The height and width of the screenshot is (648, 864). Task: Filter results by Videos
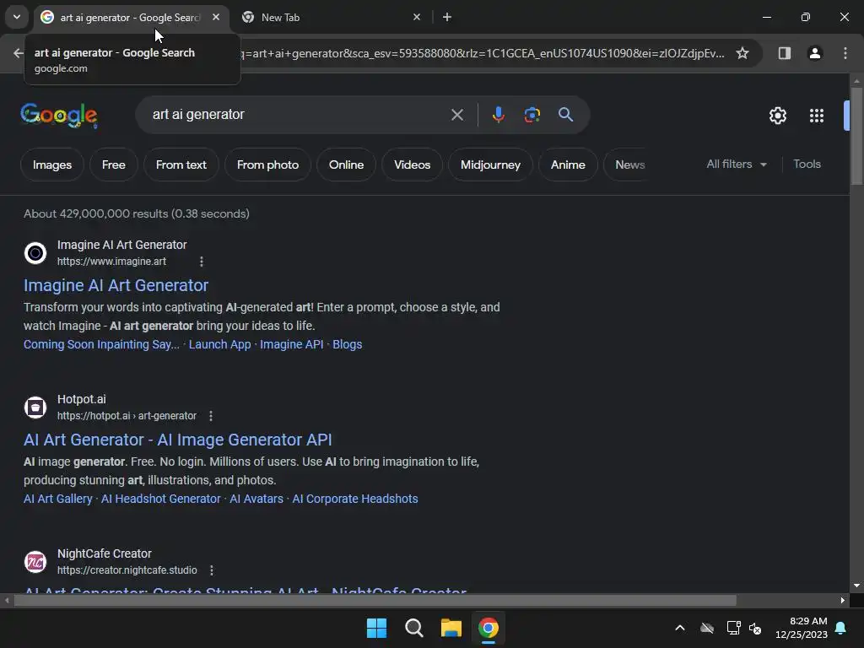point(412,165)
